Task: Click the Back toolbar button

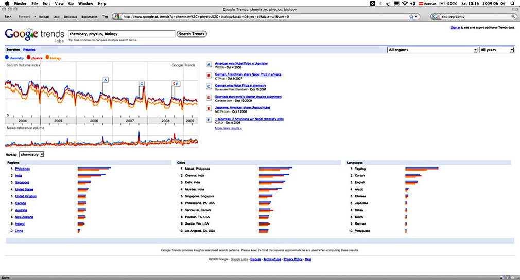Action: 8,16
